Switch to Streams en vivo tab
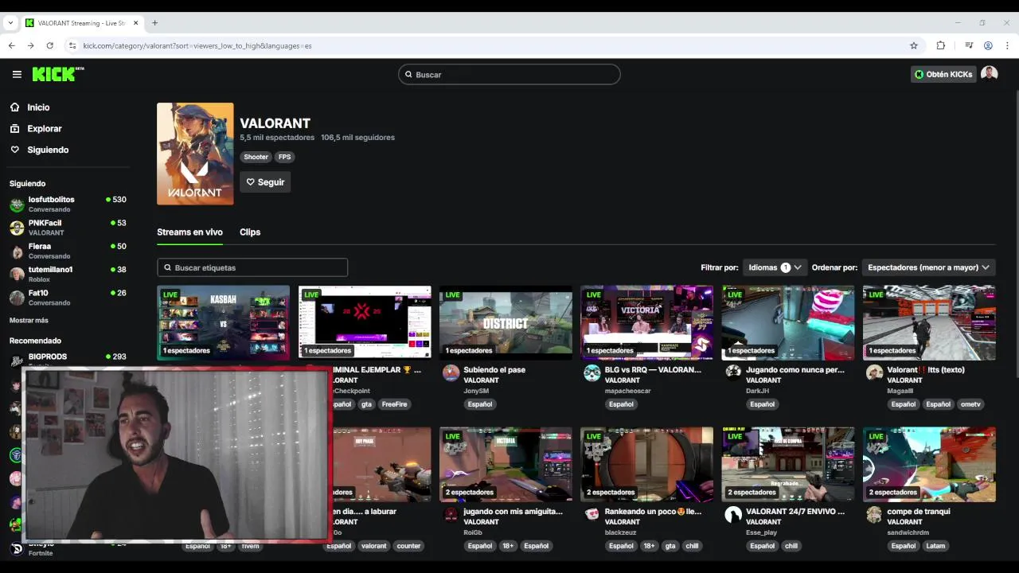This screenshot has height=573, width=1019. coord(189,232)
